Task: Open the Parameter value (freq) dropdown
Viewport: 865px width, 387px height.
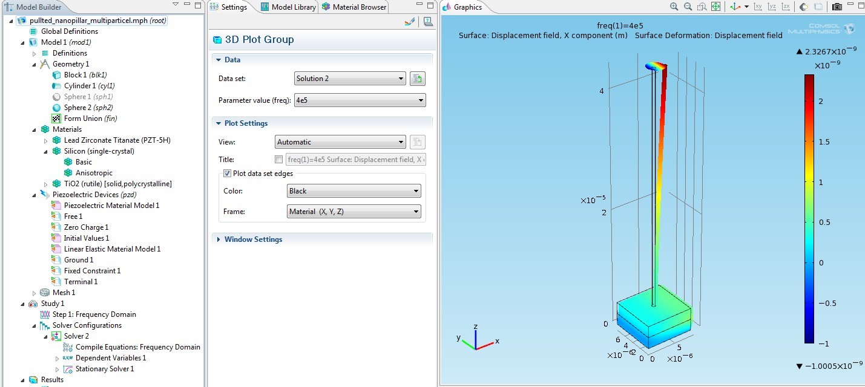Action: point(360,100)
